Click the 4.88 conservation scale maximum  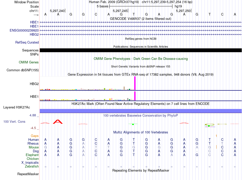click(x=33, y=115)
